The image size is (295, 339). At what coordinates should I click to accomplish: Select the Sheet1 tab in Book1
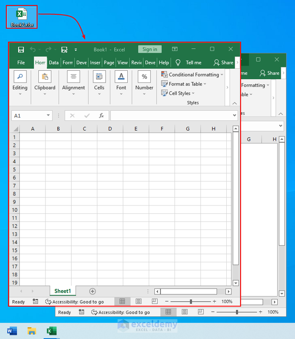(63, 291)
